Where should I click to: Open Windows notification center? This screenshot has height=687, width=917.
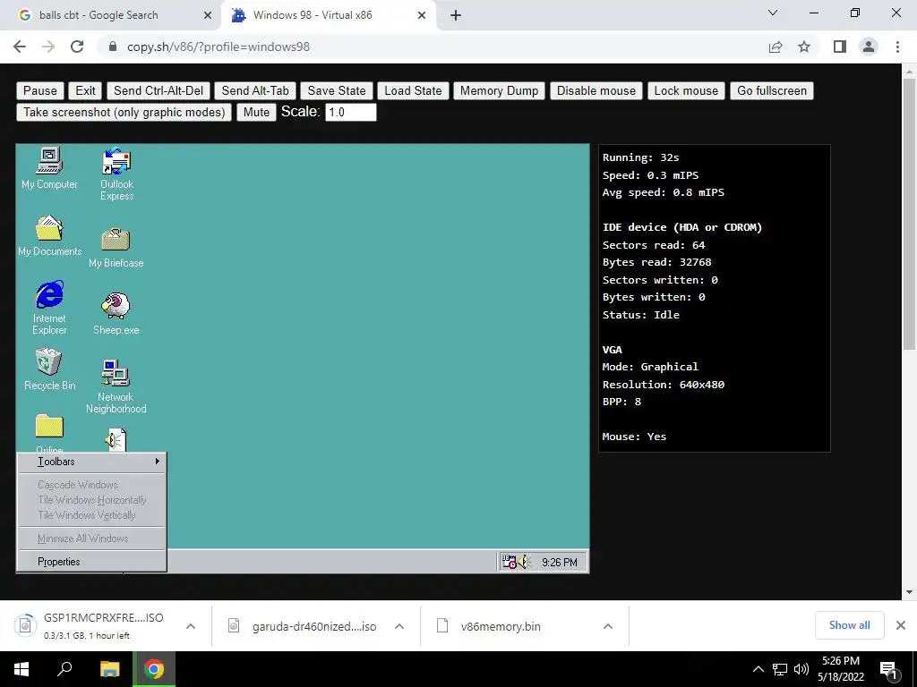coord(889,669)
